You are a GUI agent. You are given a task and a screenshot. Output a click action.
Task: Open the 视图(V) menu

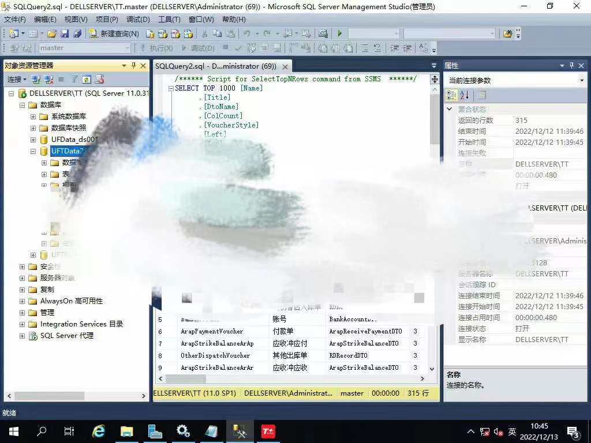(x=76, y=19)
